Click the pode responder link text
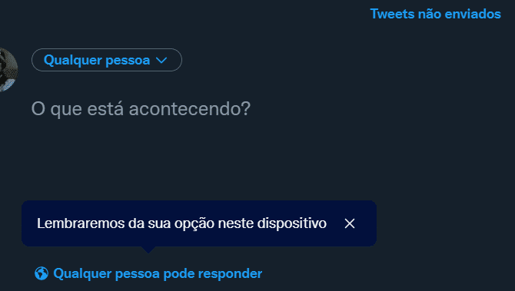The width and height of the screenshot is (515, 291). [x=212, y=273]
